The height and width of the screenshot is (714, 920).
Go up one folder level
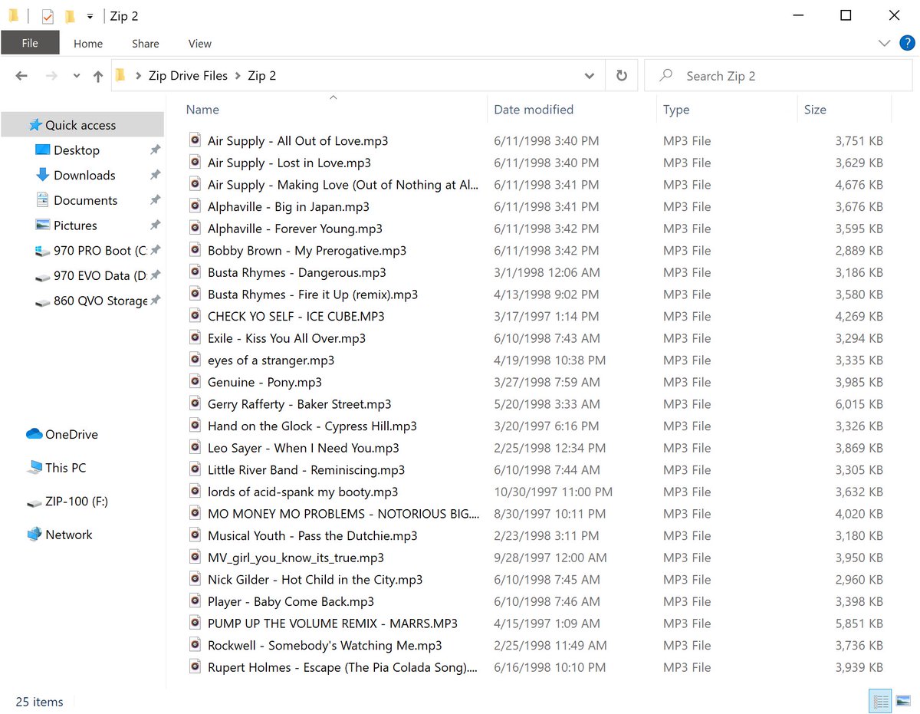pyautogui.click(x=97, y=76)
